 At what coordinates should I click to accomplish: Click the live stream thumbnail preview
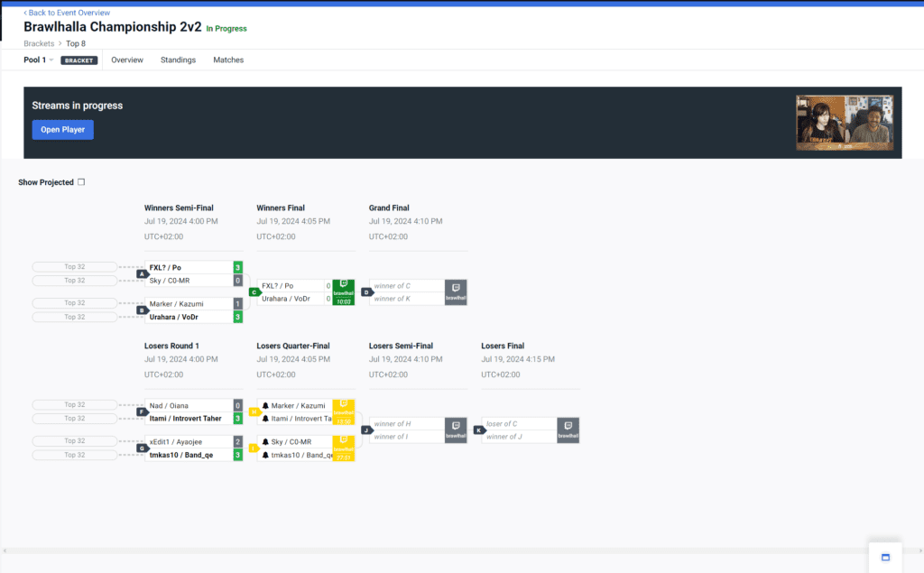(x=845, y=123)
